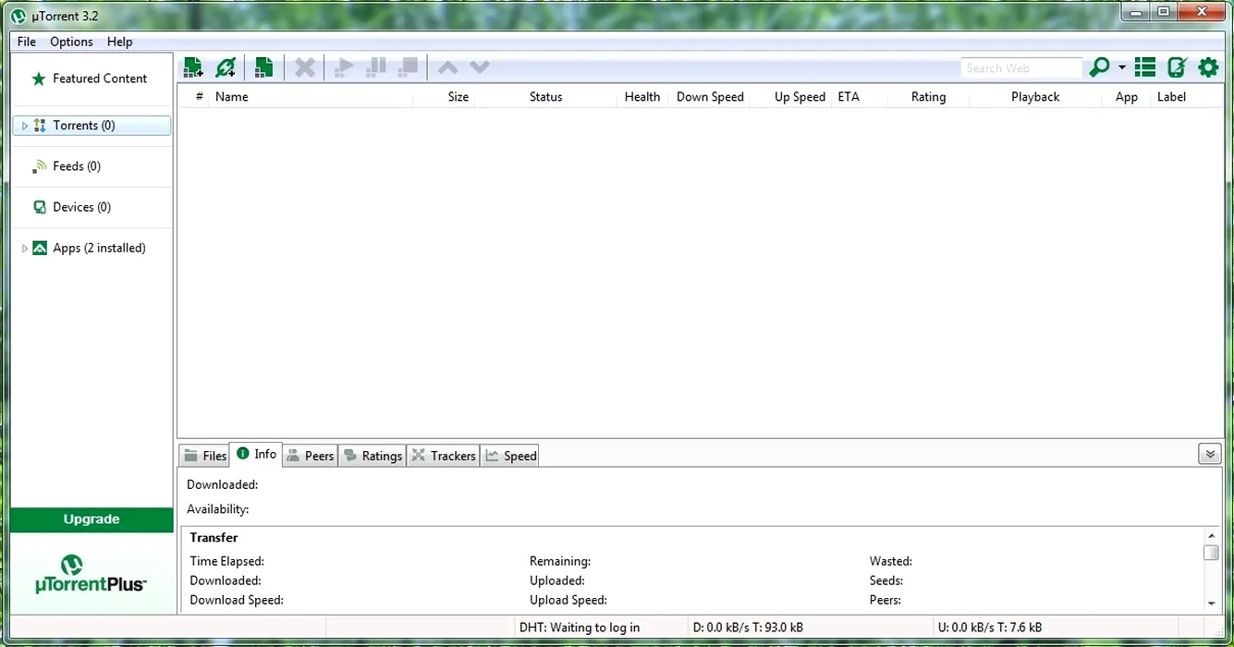Click the Search Web input field

1020,68
